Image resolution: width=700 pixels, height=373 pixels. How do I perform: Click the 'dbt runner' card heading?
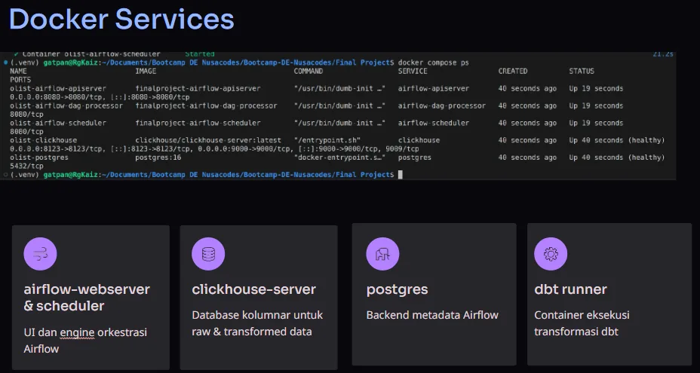point(570,289)
